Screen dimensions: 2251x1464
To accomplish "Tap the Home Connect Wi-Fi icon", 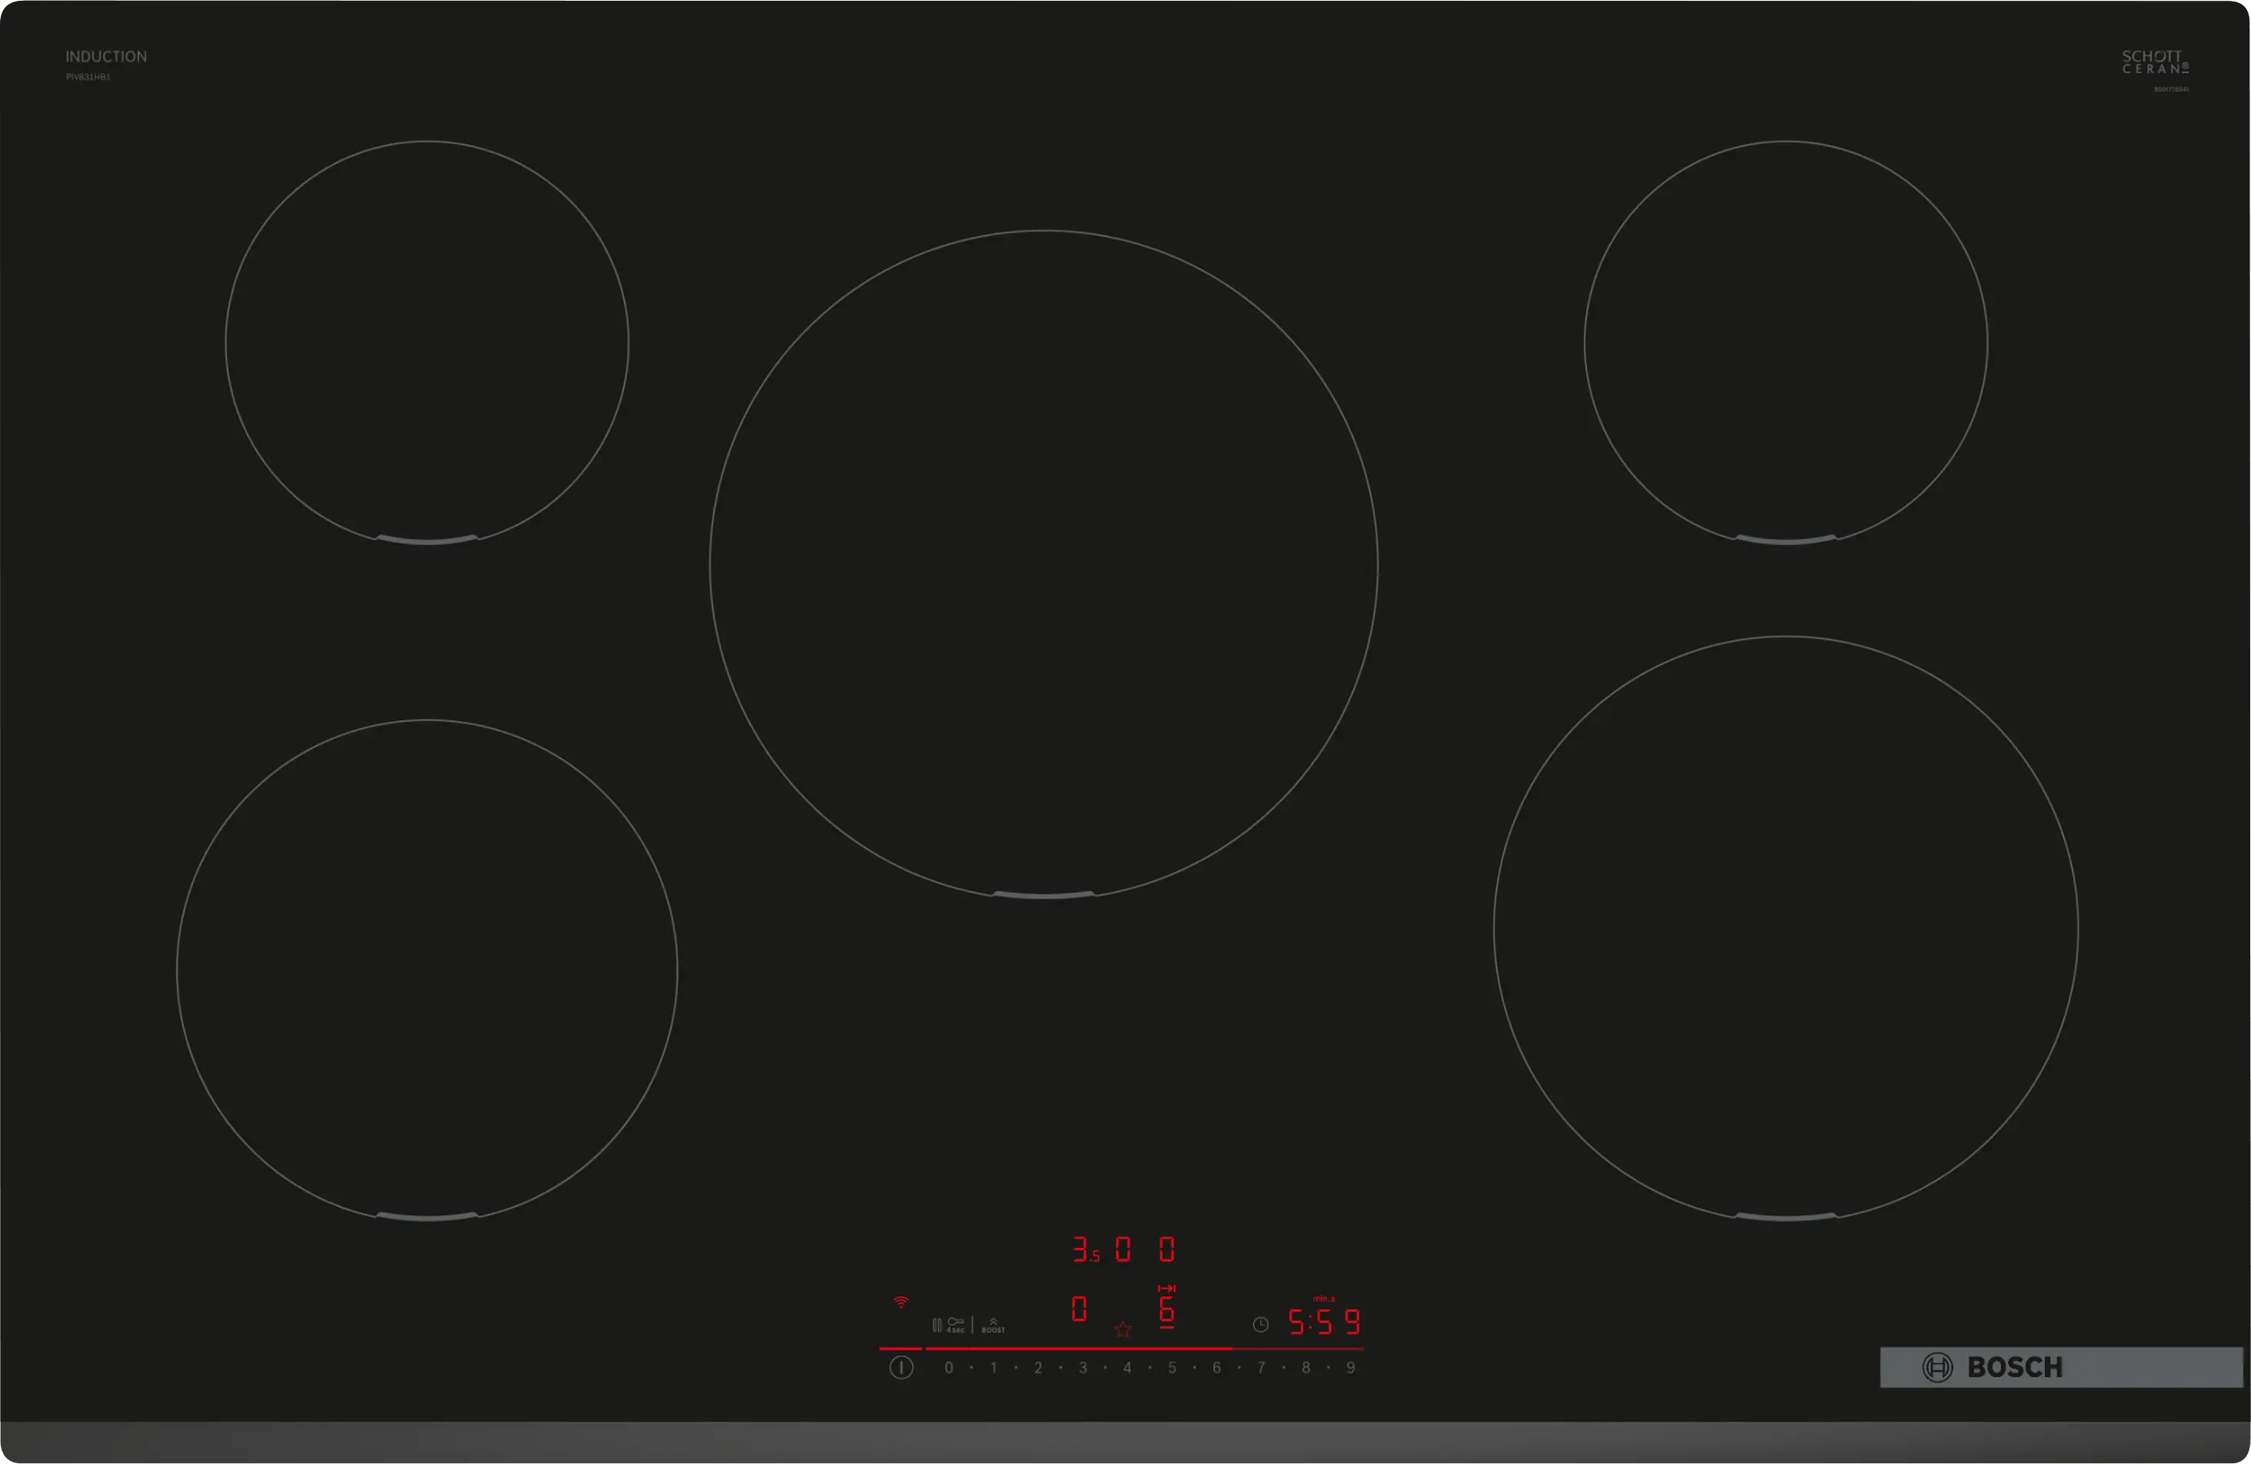I will (900, 1303).
